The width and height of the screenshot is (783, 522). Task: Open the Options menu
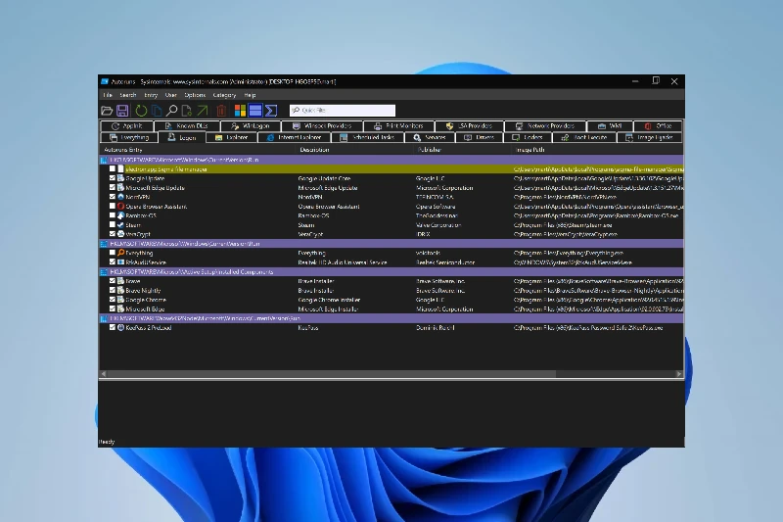(x=197, y=95)
